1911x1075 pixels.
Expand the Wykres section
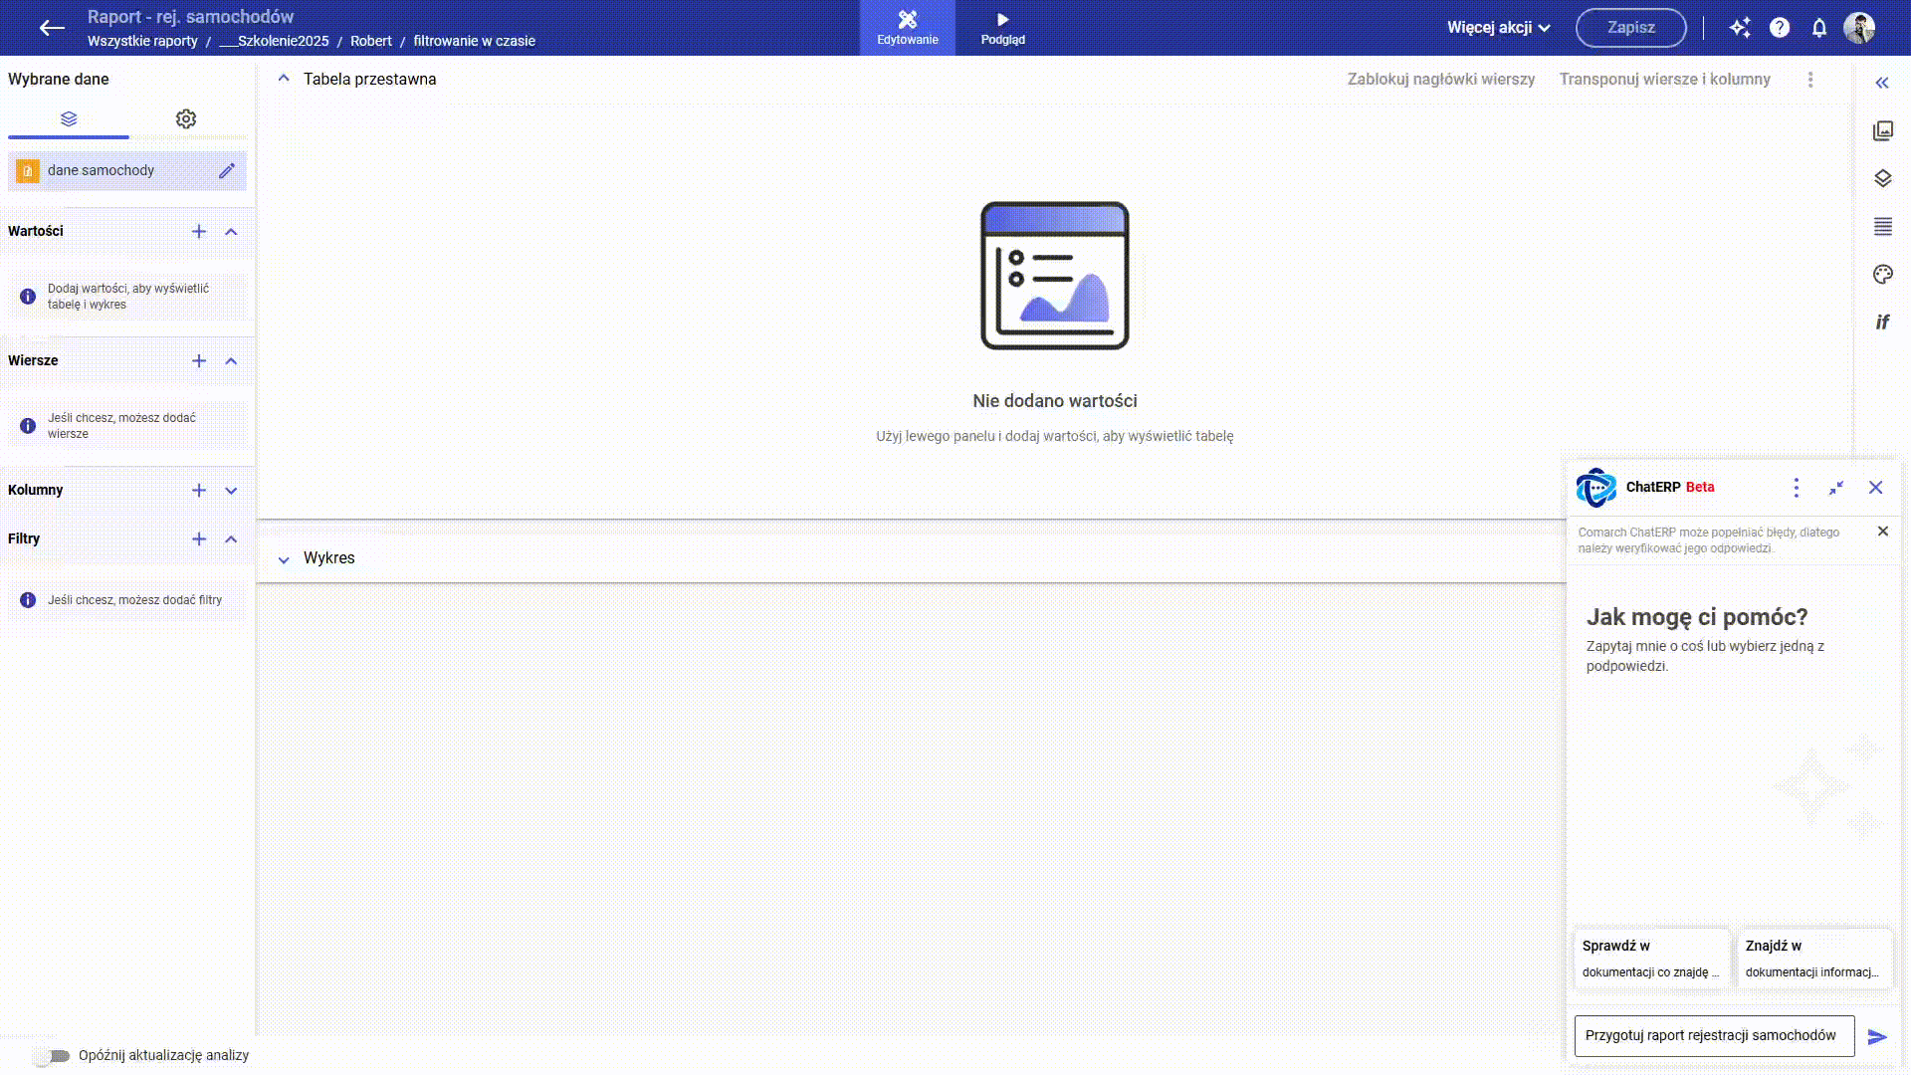click(284, 559)
